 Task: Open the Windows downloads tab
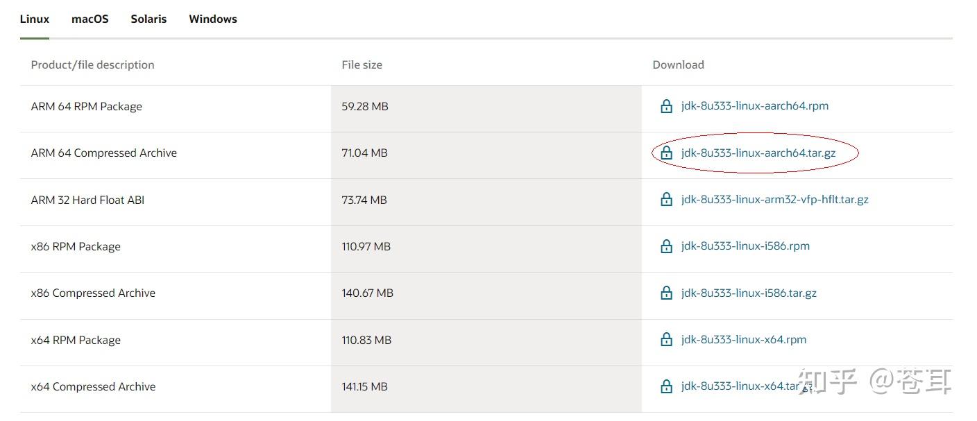213,19
